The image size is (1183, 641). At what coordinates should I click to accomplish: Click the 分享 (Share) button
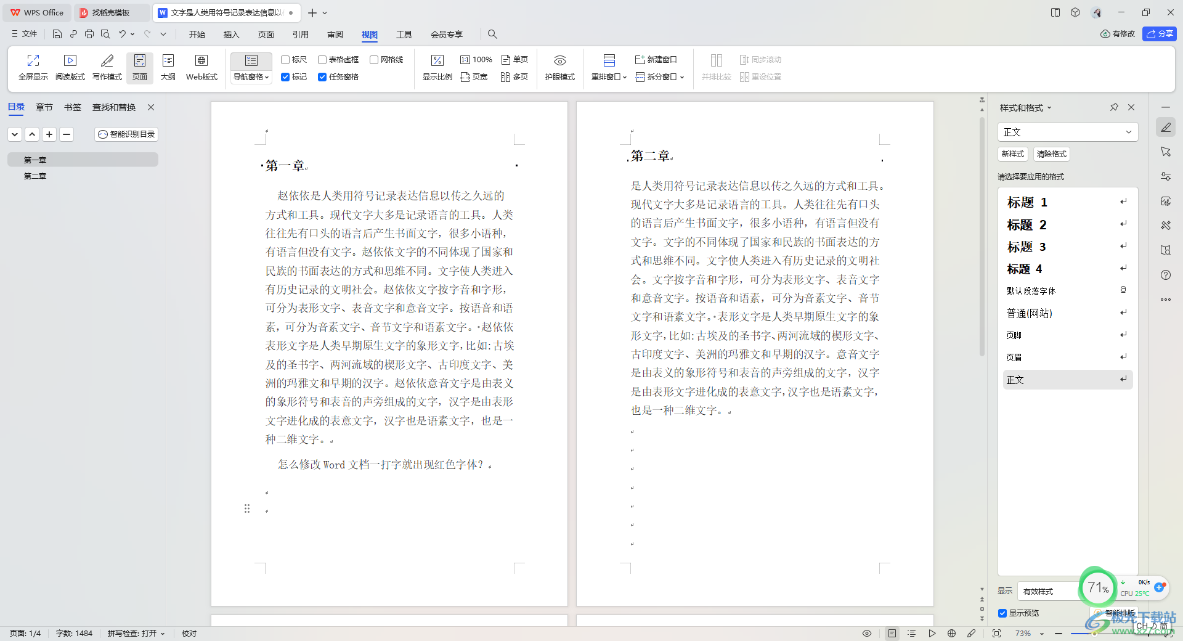pyautogui.click(x=1160, y=34)
